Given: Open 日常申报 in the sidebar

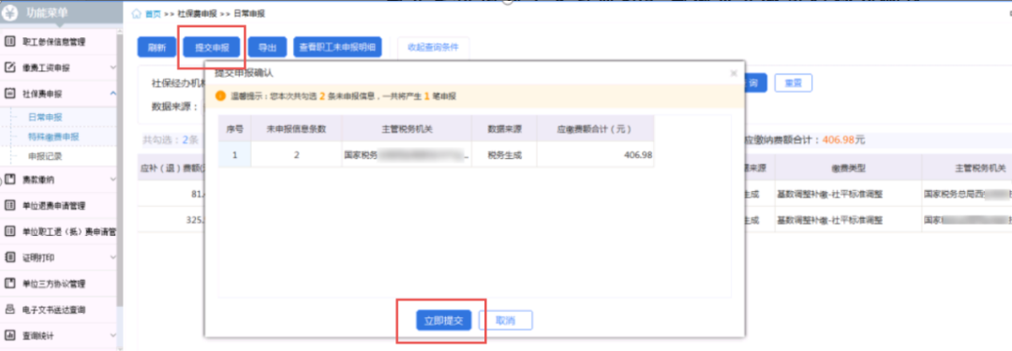Looking at the screenshot, I should [45, 117].
